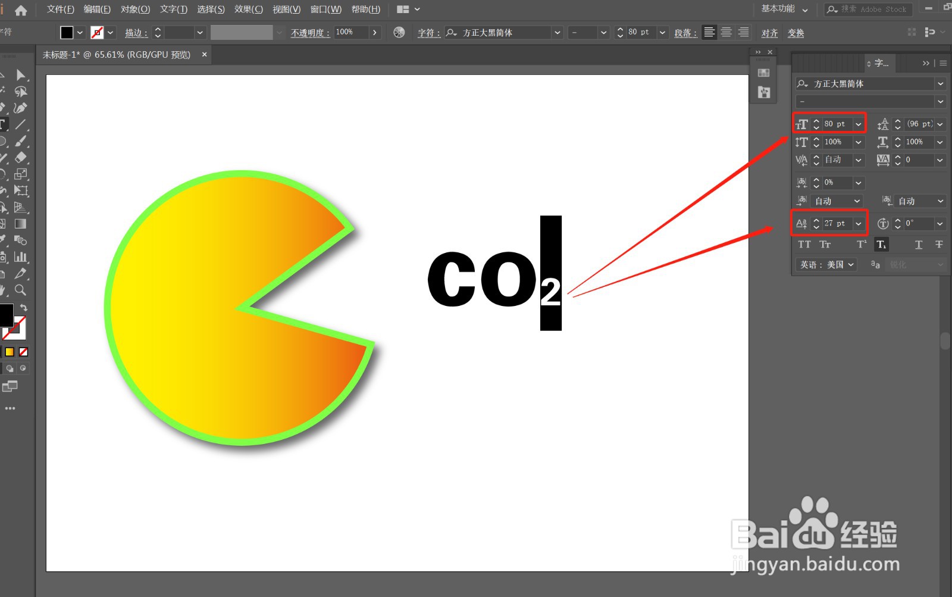Toggle Superscript button
Screen dimensions: 952x597
(862, 245)
